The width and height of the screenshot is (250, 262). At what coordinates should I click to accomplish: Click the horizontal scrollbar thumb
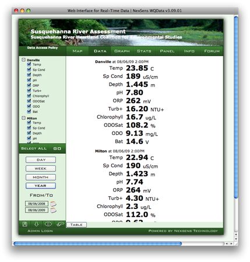[98, 243]
